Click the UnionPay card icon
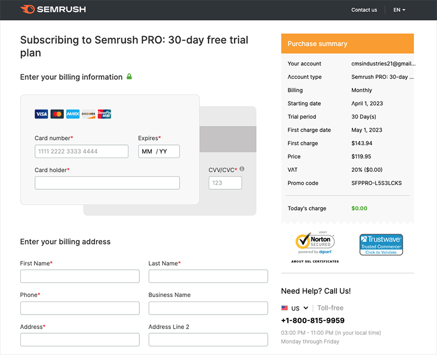The image size is (437, 355). (x=104, y=114)
